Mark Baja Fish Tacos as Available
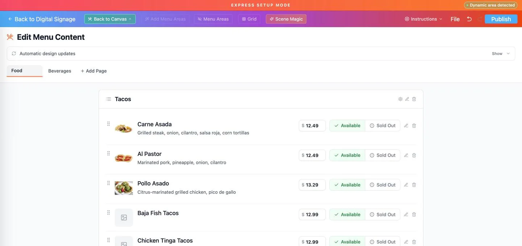Screen dimensions: 522x246 (347, 215)
